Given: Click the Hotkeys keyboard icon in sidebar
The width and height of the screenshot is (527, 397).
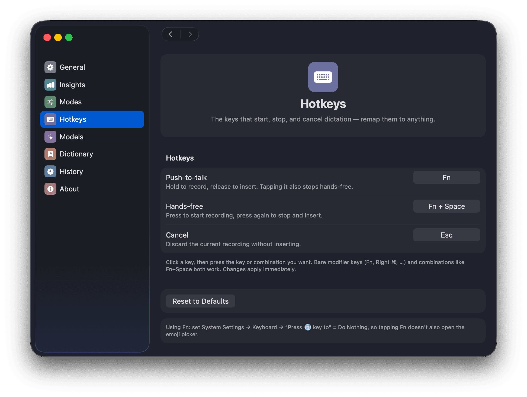Looking at the screenshot, I should coord(50,119).
